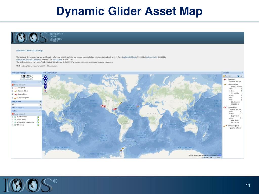
Task: Click Slocum gliders icon in the Legends panel
Action: 225,85
